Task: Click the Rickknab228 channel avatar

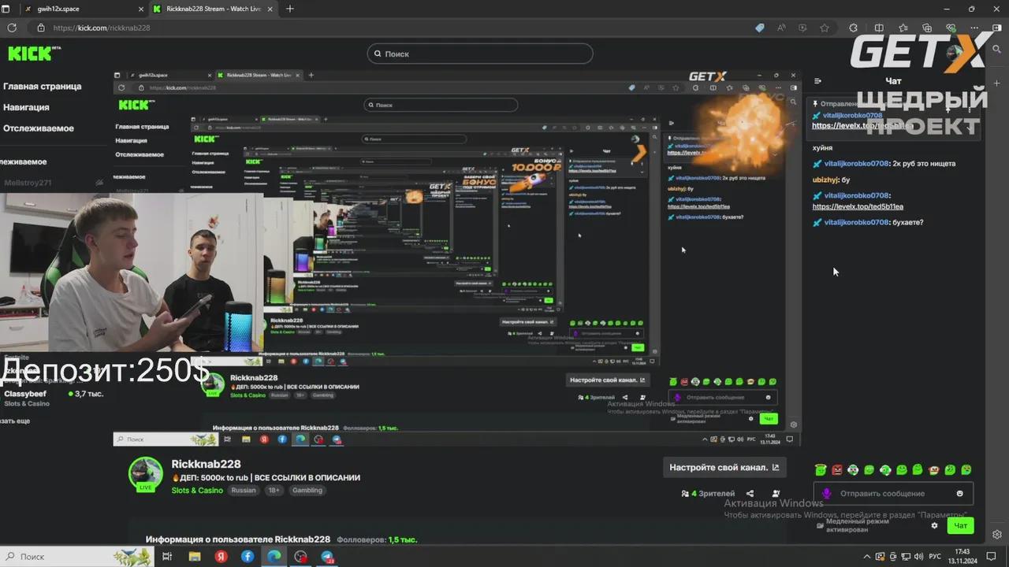Action: [x=146, y=474]
